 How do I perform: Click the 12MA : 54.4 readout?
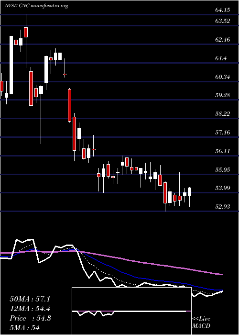tap(30, 309)
